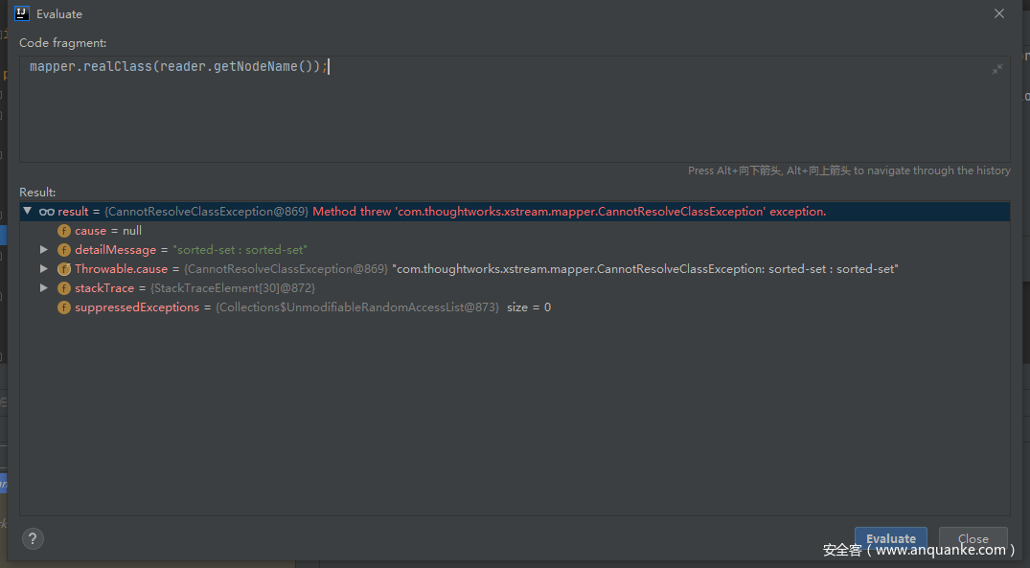Click the watch glasses icon beside result
Image resolution: width=1030 pixels, height=568 pixels.
(46, 212)
